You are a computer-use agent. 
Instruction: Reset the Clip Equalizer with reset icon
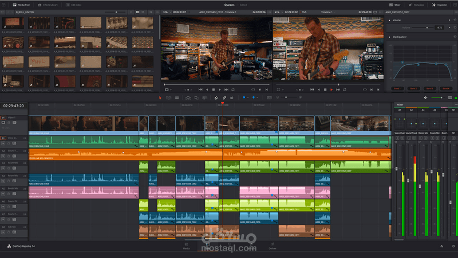[455, 37]
